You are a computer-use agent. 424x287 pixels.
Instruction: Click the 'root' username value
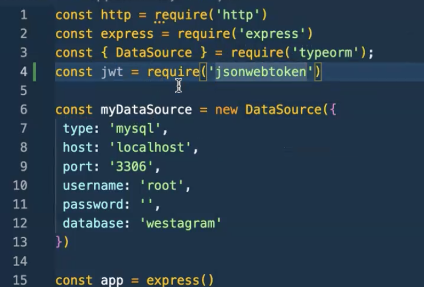[x=162, y=186]
